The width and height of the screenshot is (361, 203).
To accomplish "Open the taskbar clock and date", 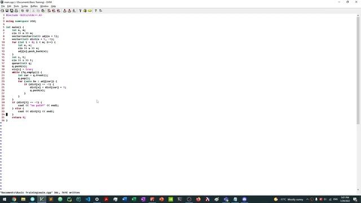I will click(345, 199).
